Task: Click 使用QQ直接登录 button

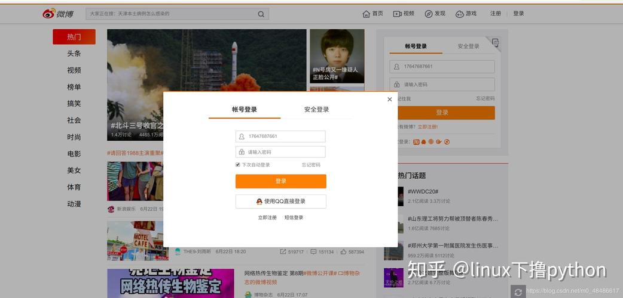Action: click(x=280, y=201)
